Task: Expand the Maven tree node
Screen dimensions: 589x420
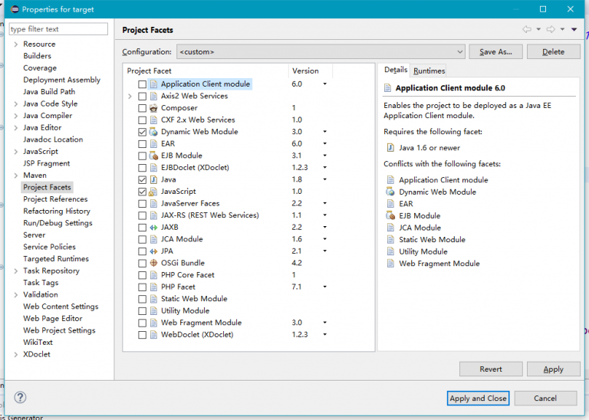Action: click(16, 176)
